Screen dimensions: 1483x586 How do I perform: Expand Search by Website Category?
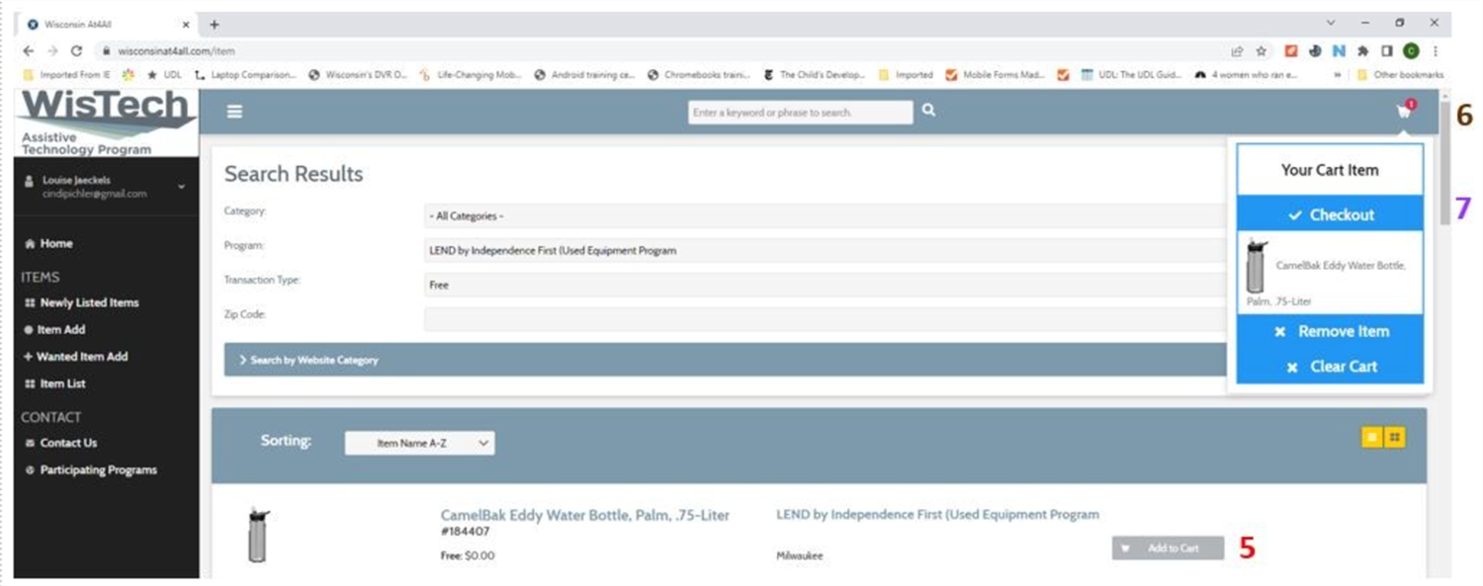pos(725,360)
